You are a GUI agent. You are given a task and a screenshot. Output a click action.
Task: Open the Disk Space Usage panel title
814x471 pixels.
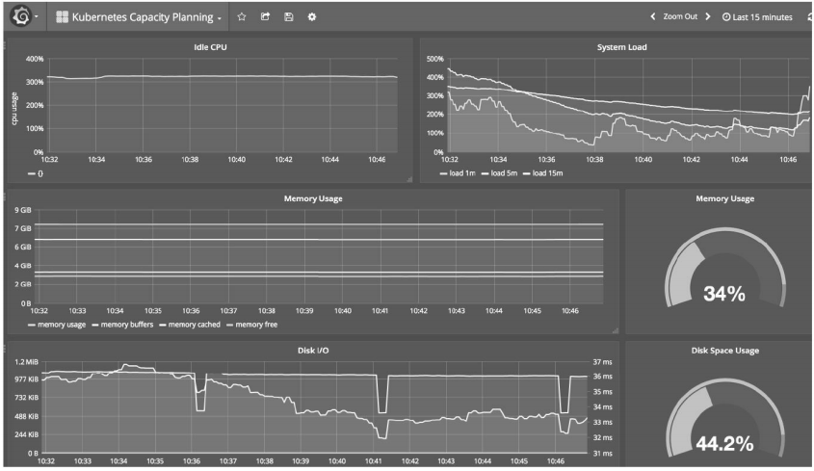point(724,351)
